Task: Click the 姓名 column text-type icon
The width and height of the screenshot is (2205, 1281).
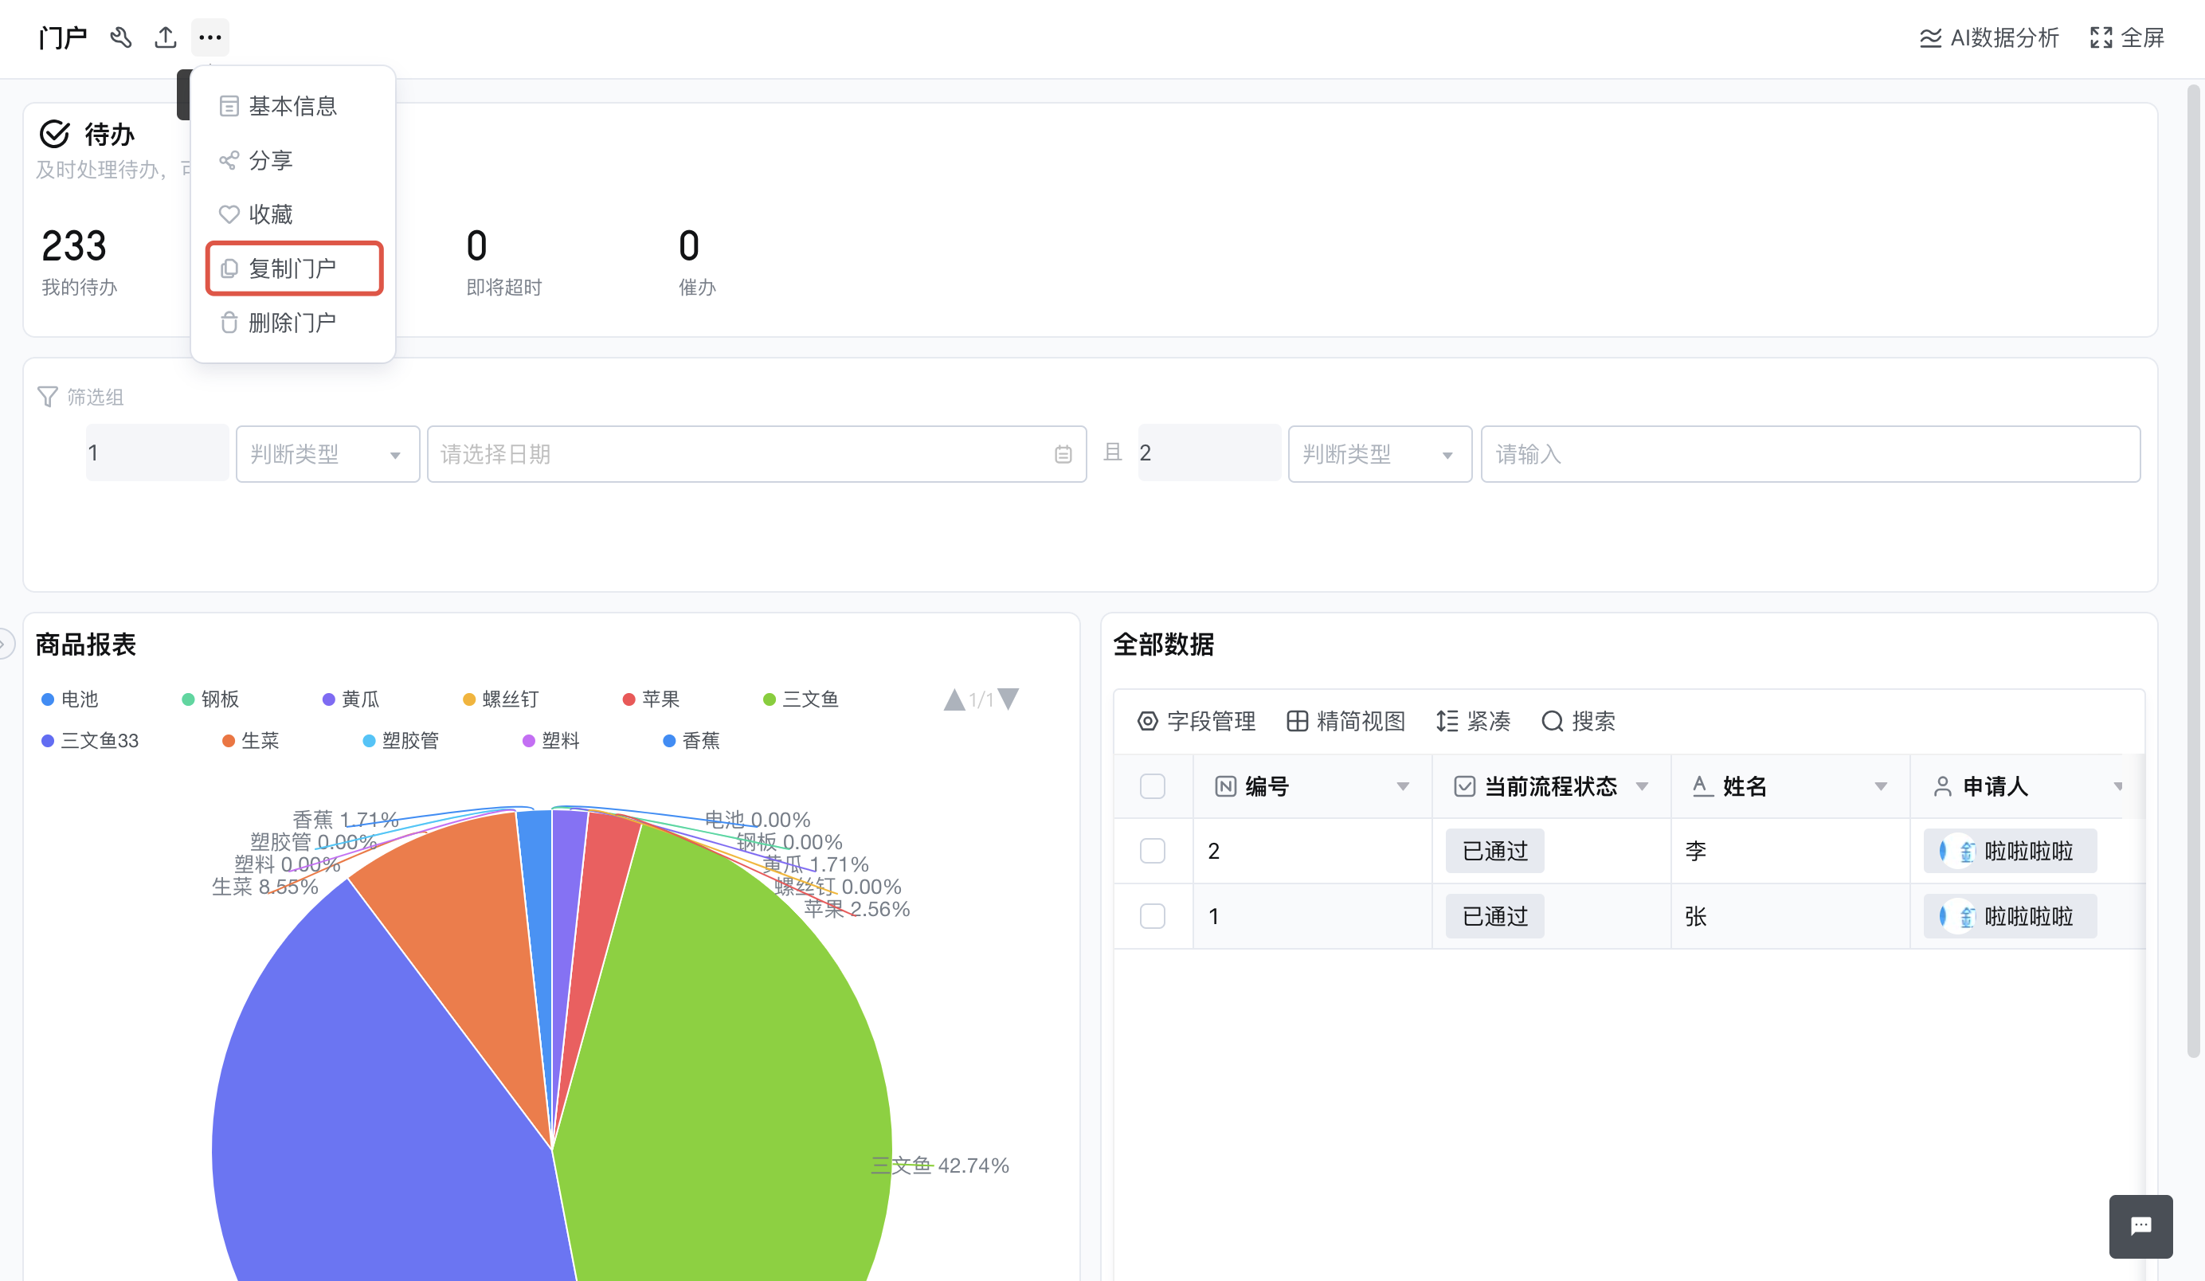Action: 1702,786
